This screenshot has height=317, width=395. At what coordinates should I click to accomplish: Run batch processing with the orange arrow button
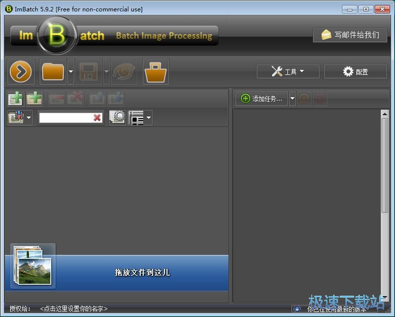(x=21, y=71)
